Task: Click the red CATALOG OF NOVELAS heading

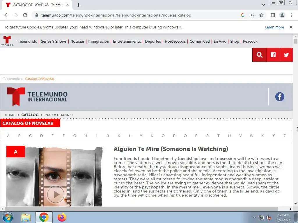Action: [x=30, y=123]
